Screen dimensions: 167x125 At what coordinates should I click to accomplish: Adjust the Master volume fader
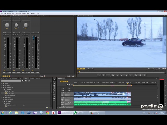(x=33, y=38)
